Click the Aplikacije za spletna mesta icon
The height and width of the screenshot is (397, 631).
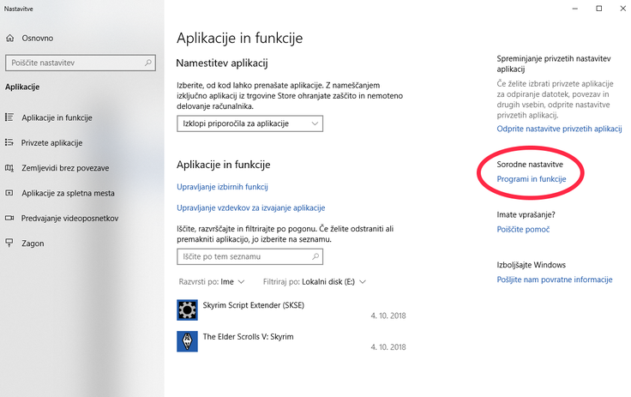point(9,193)
